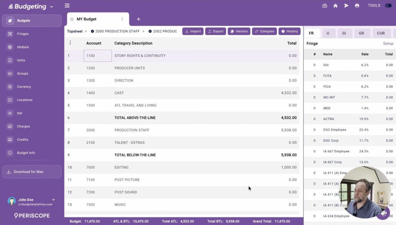The width and height of the screenshot is (396, 225).
Task: Toggle the TOOLS switch
Action: (388, 6)
